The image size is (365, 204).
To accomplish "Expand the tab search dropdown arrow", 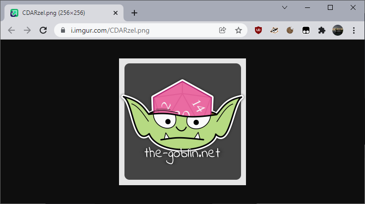I will [x=285, y=7].
